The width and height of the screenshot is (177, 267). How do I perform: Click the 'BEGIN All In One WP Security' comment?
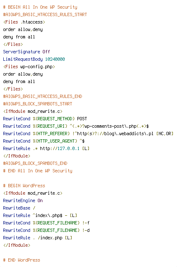40,7
